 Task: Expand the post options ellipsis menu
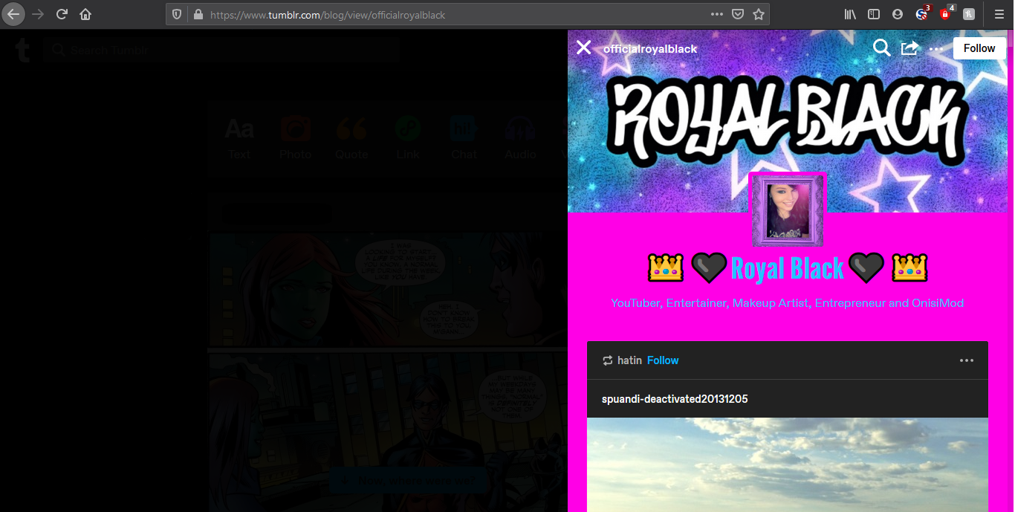tap(966, 360)
